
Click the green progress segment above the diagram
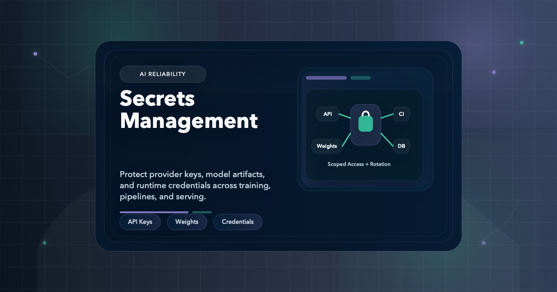[x=361, y=77]
